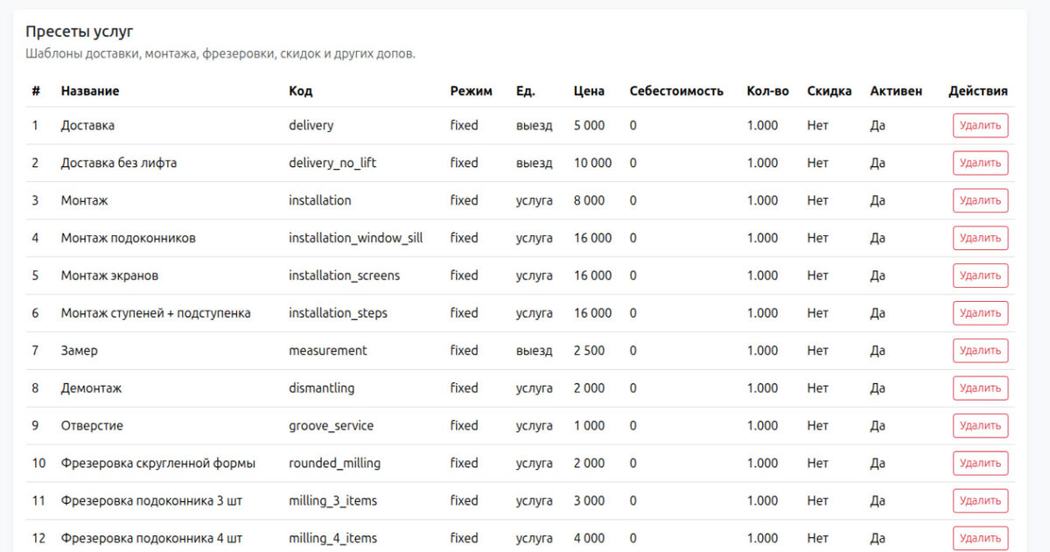The height and width of the screenshot is (552, 1050).
Task: Click the Код column header
Action: pos(300,91)
